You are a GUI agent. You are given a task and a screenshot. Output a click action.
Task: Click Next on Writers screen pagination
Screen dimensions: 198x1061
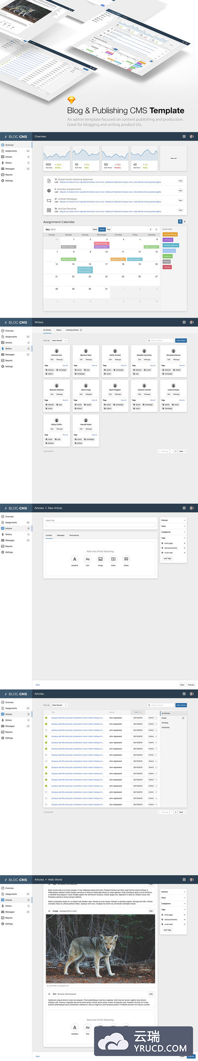point(182,451)
